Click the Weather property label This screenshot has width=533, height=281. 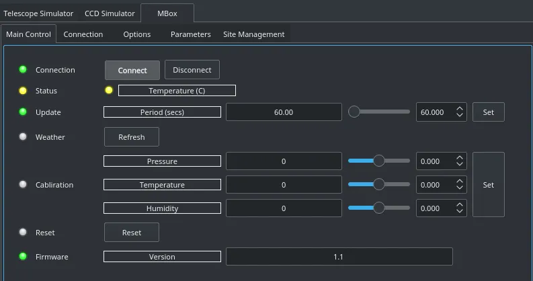[50, 137]
